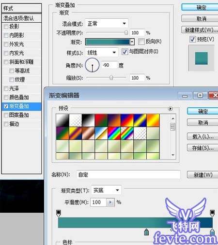Select the copper gradient preset
Screen dimensions: 218x245
[x=88, y=133]
